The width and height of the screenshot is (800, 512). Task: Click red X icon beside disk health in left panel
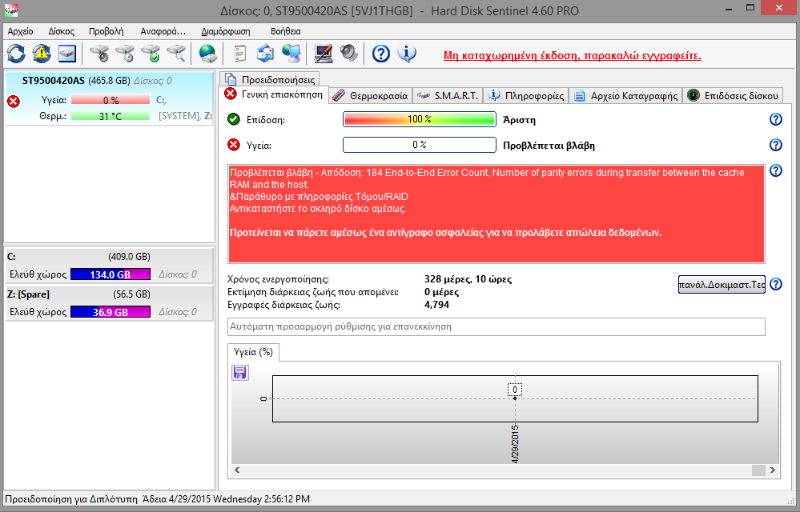[14, 102]
